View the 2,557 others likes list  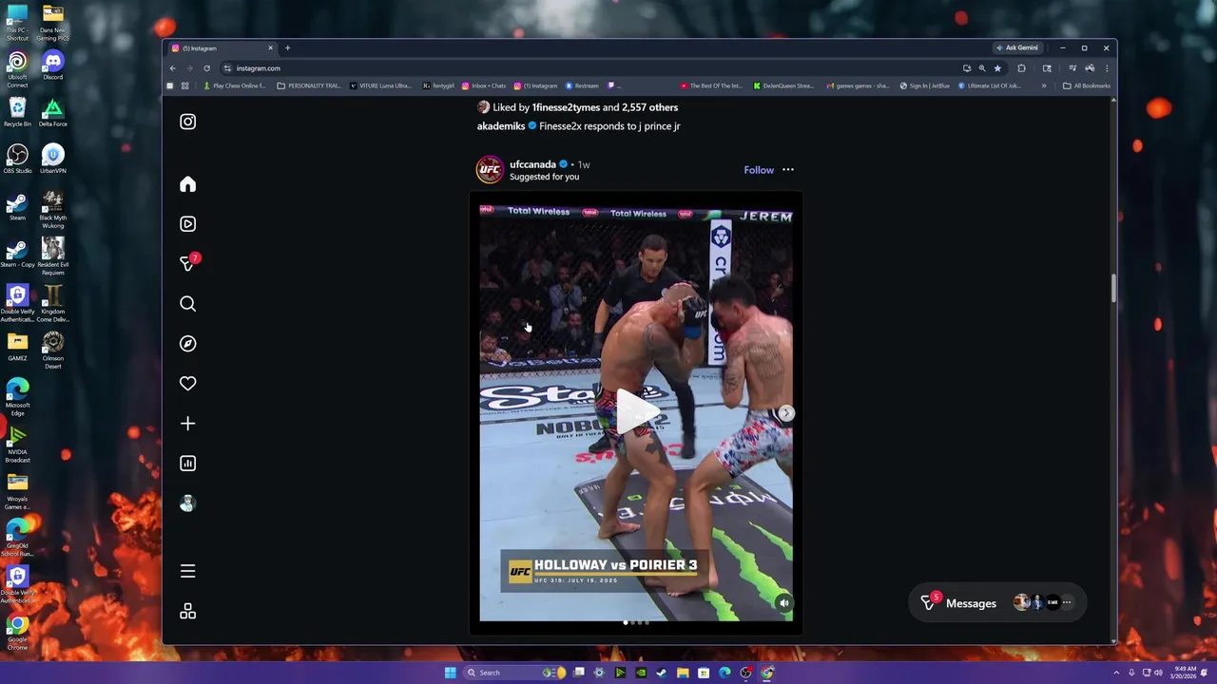click(649, 107)
